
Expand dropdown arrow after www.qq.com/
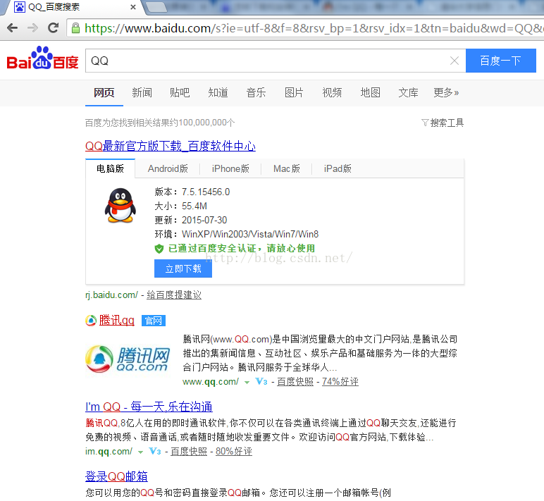click(x=247, y=383)
